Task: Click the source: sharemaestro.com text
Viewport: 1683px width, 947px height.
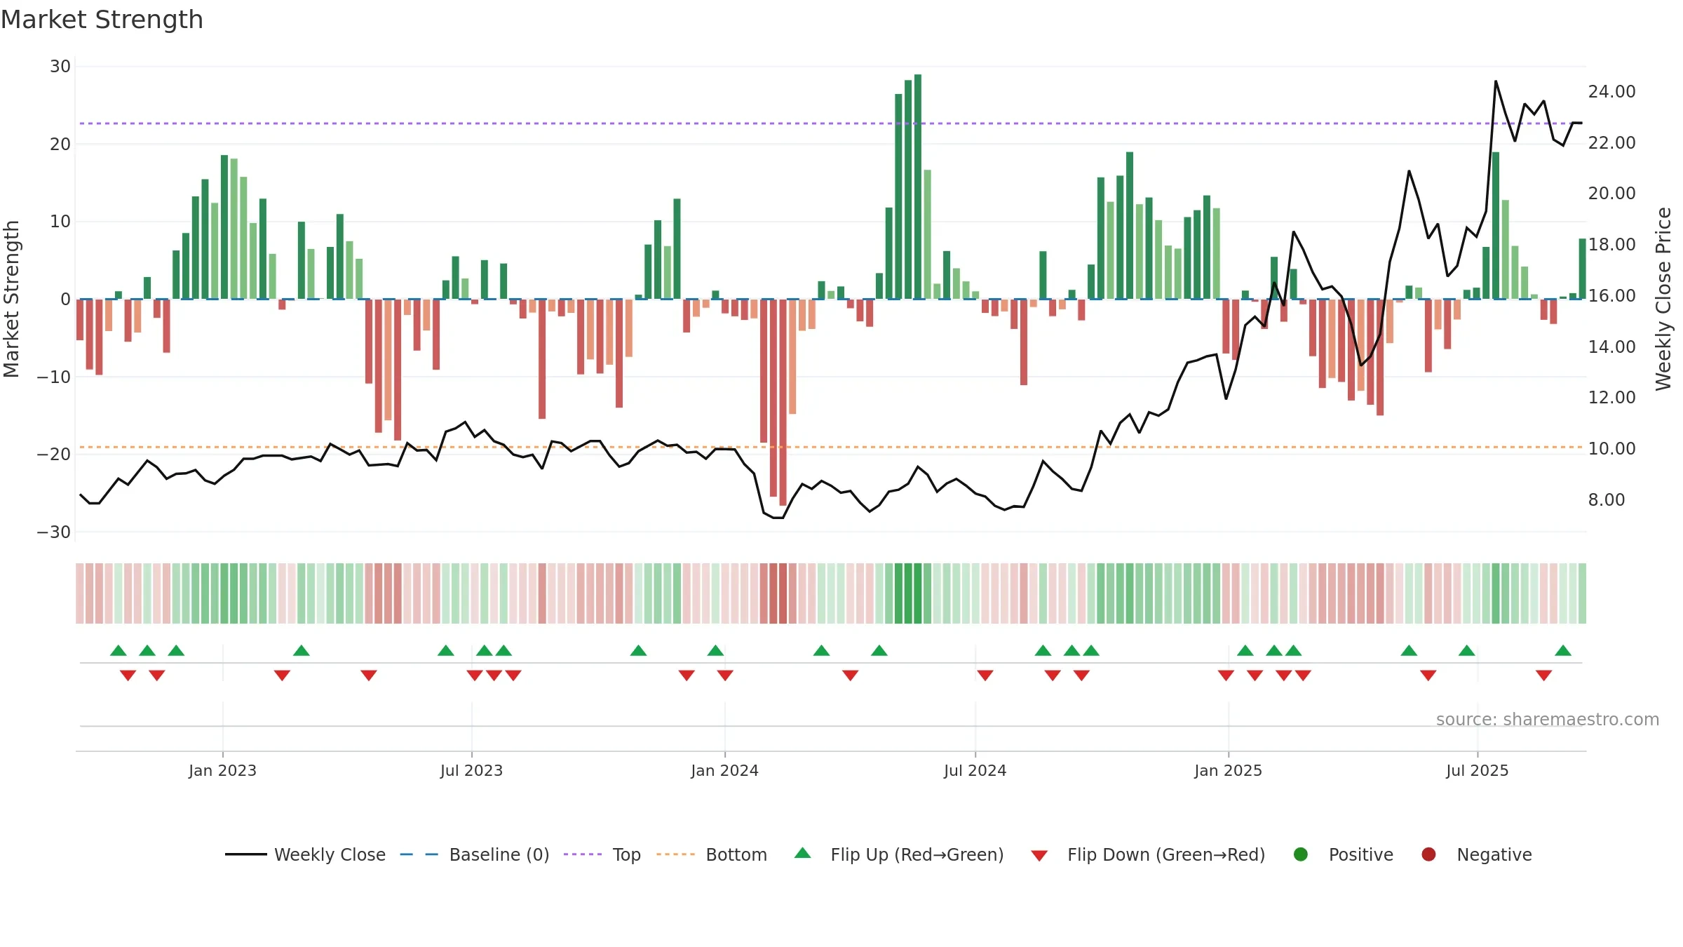Action: coord(1548,719)
